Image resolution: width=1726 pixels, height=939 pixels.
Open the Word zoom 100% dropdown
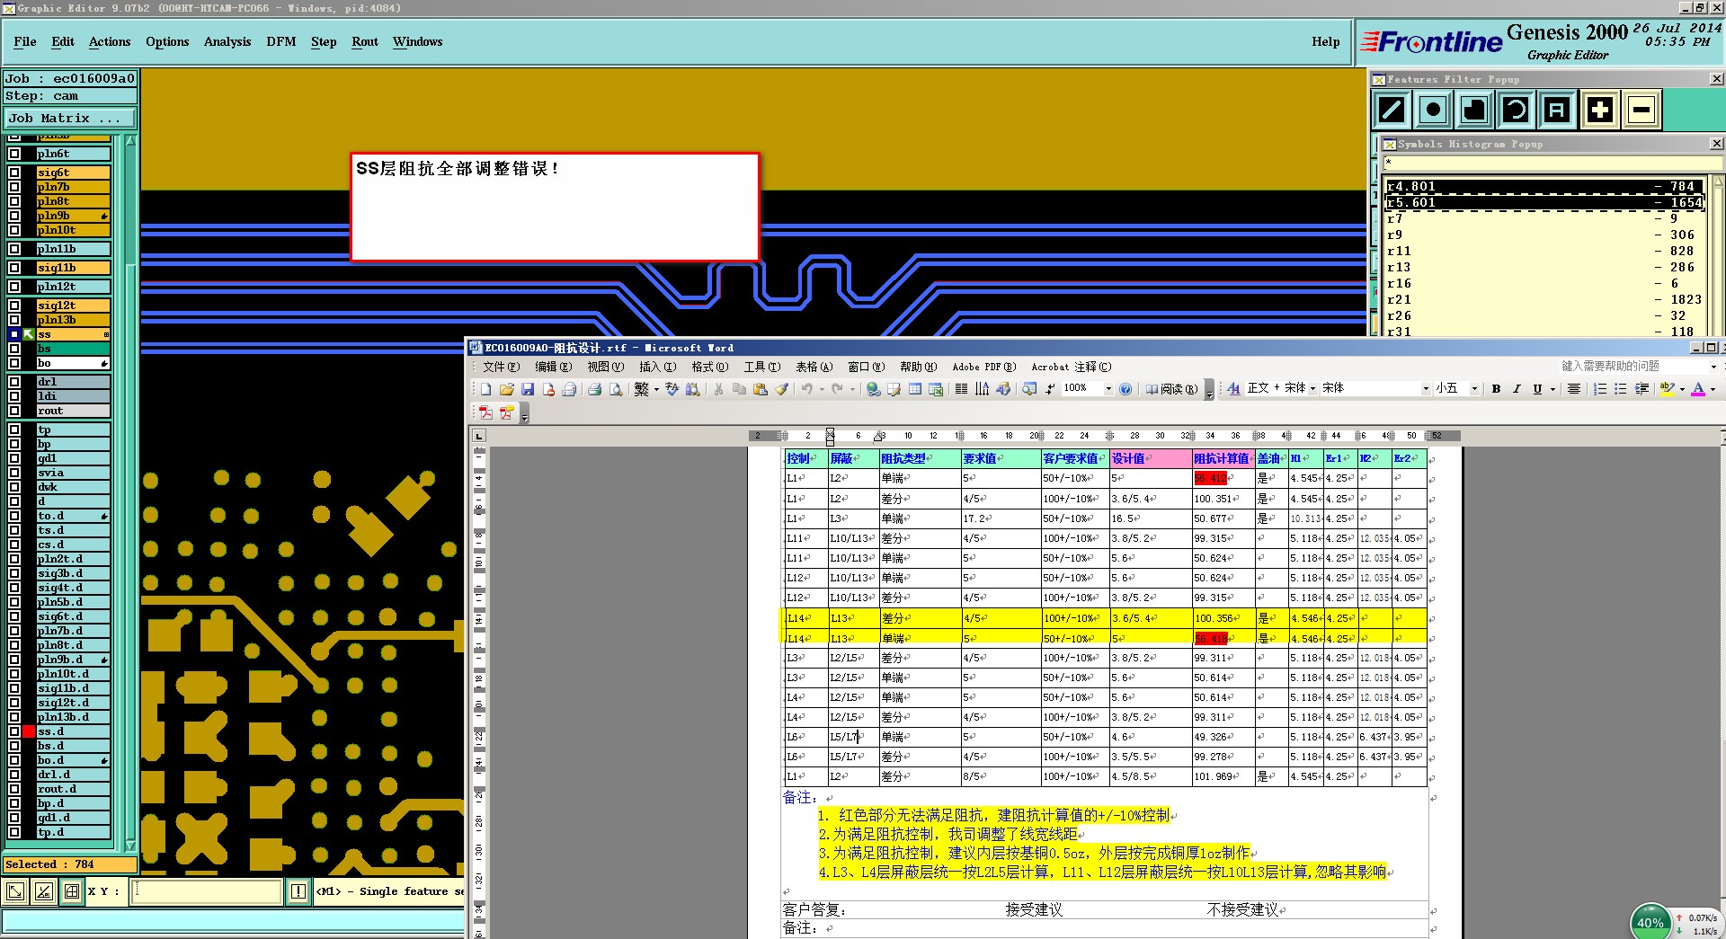[x=1108, y=389]
